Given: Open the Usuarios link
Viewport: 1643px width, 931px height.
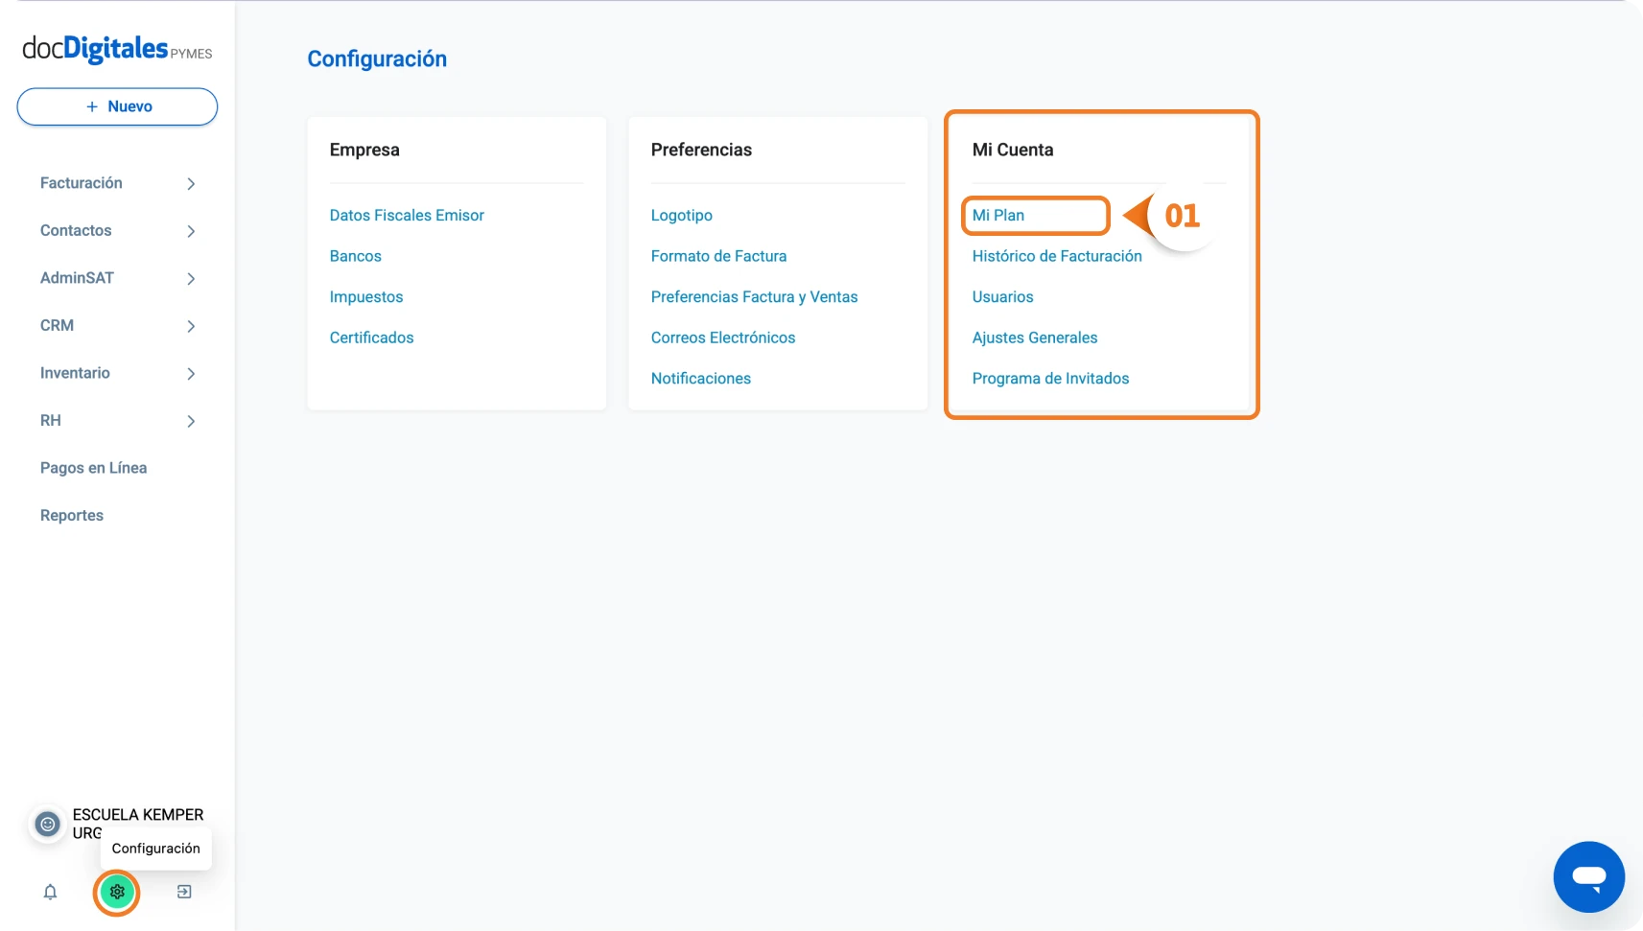Looking at the screenshot, I should (x=1003, y=297).
